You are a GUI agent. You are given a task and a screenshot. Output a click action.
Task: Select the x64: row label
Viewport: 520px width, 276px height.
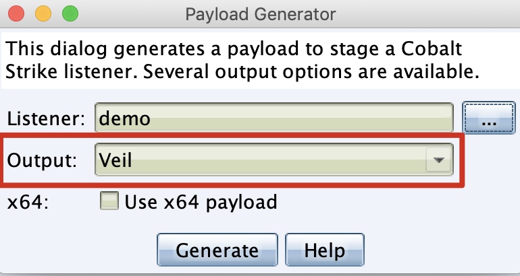click(28, 202)
